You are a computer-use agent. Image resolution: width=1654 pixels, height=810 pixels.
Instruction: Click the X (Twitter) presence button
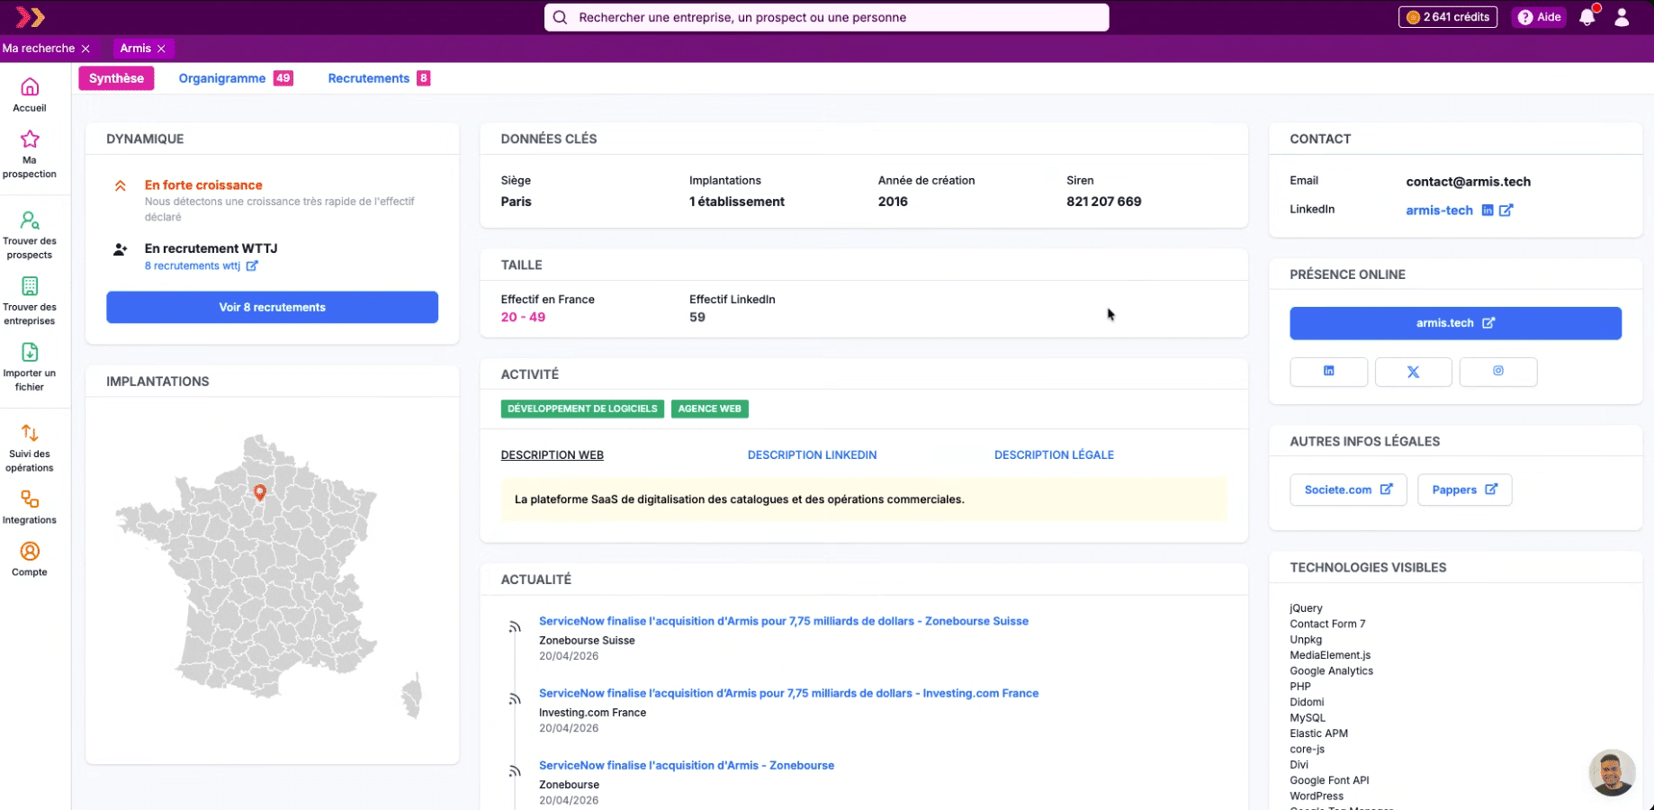1413,371
